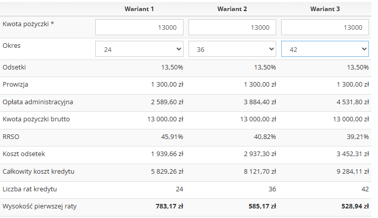
Task: Click the 528,94 zł installment value
Action: pos(355,206)
